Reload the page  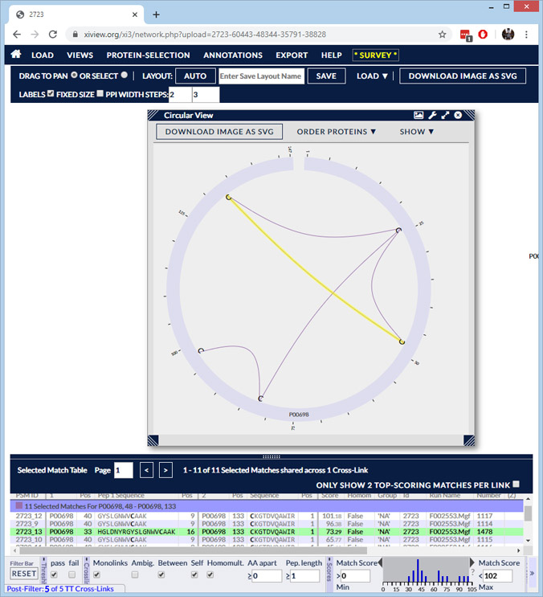click(52, 35)
